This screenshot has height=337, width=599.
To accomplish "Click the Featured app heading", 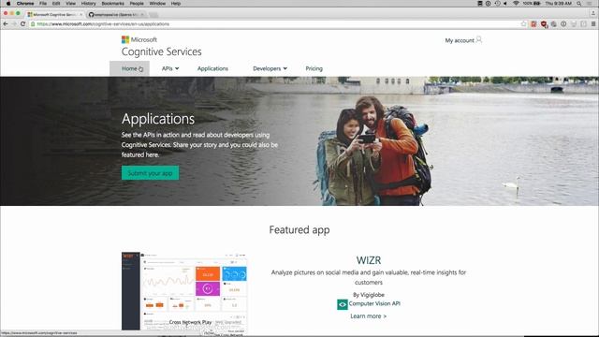I will 299,229.
